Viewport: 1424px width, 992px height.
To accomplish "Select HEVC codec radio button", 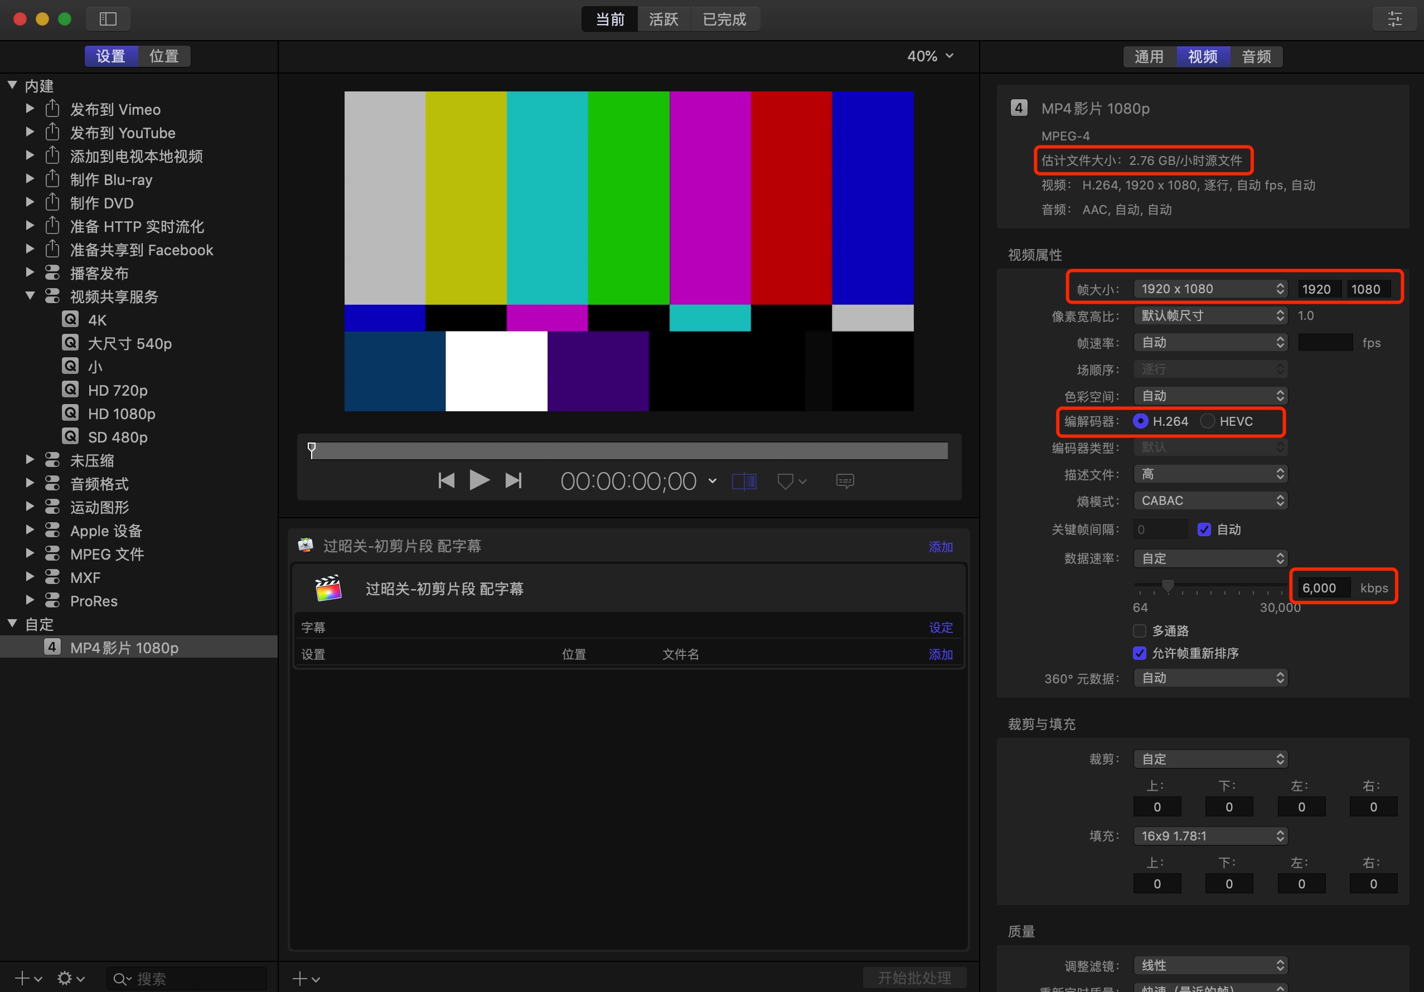I will pos(1207,421).
